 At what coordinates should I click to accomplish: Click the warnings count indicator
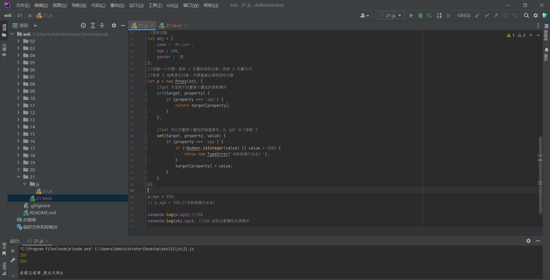coord(516,35)
